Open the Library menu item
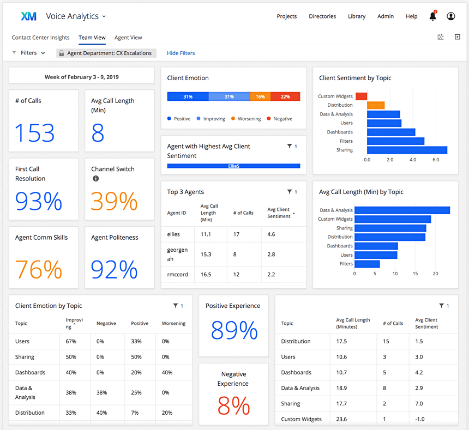 click(357, 16)
